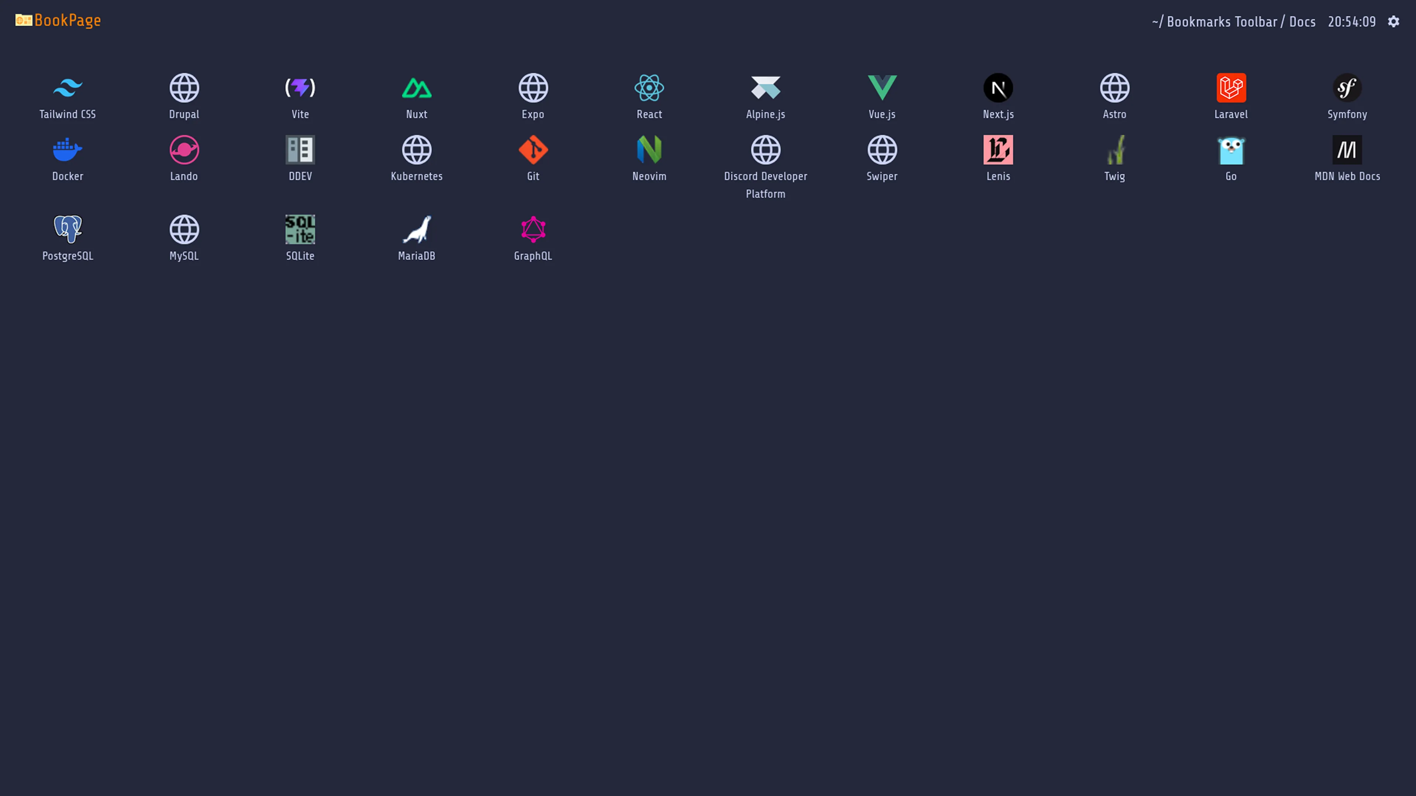
Task: Open the Tailwind CSS bookmark icon
Action: 68,88
